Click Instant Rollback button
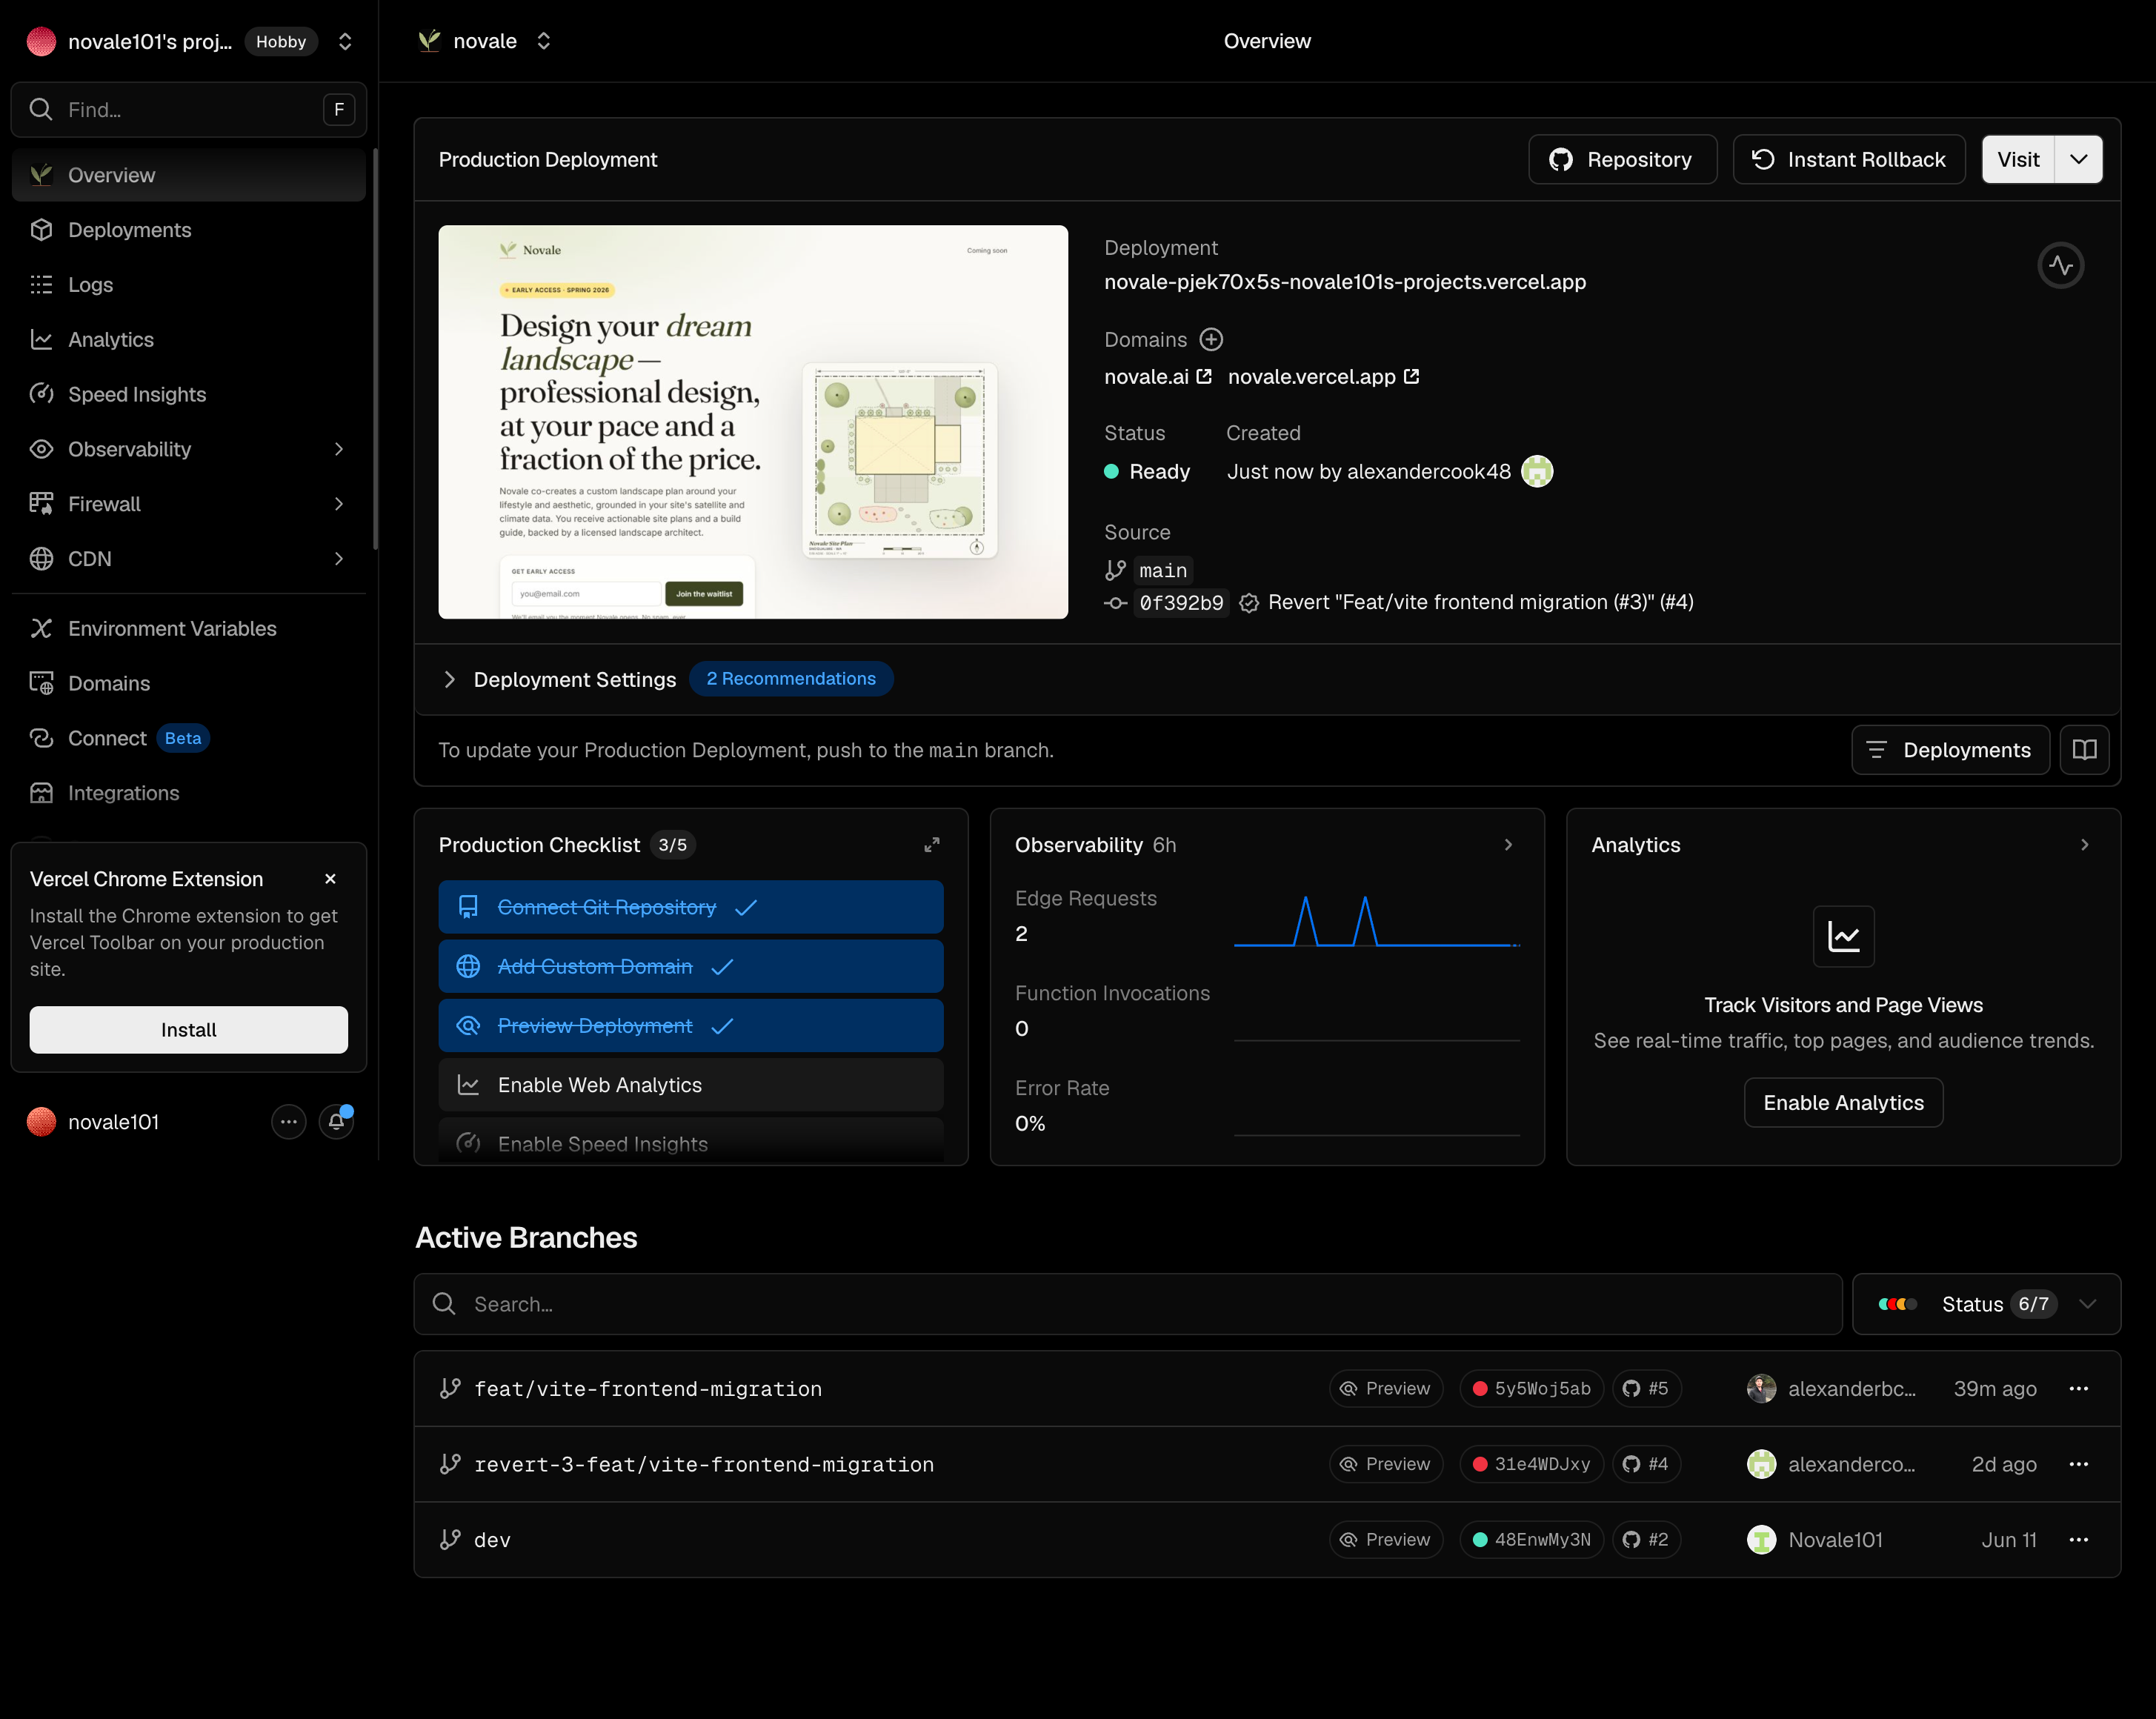2156x1719 pixels. (x=1848, y=159)
